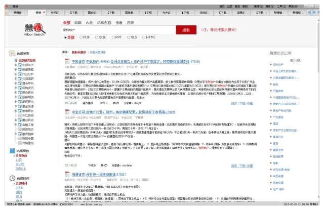
Task: Open the 编辑(E) menu
Action: [x=258, y=7]
